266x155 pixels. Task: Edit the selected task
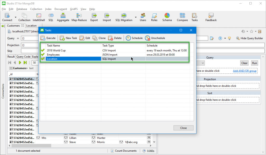(85, 38)
